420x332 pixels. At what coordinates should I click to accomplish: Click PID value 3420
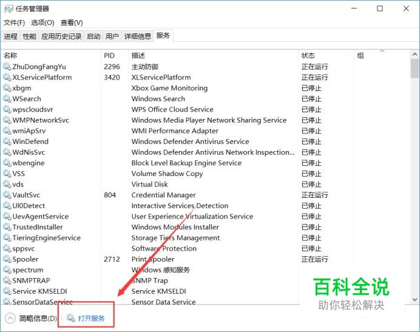112,77
